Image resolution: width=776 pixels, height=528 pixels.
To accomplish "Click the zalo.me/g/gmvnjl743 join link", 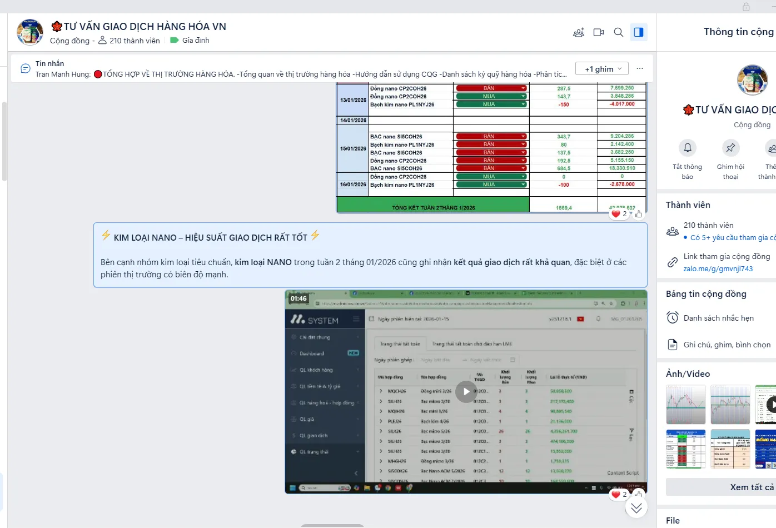I will click(x=718, y=268).
